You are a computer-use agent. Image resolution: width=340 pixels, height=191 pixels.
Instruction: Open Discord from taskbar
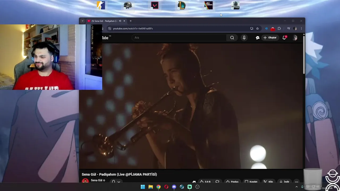[x=174, y=187]
